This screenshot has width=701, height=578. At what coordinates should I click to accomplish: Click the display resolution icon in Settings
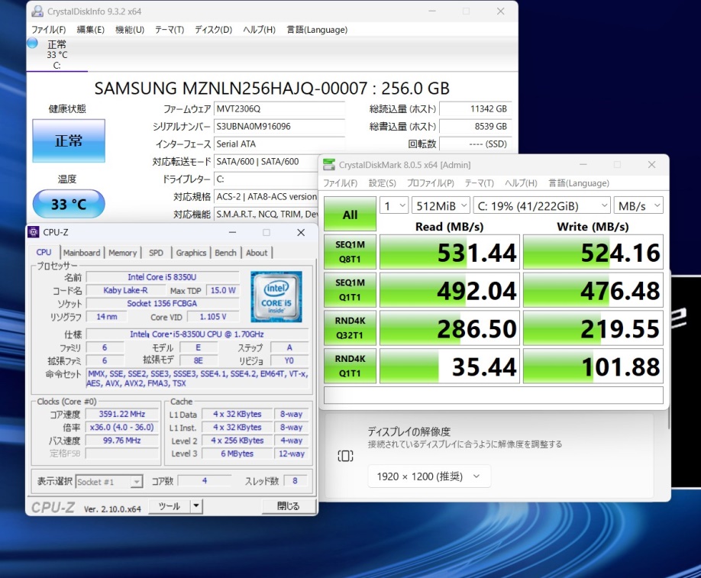(345, 456)
